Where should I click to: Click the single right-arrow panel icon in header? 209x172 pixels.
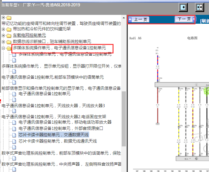tap(183, 7)
